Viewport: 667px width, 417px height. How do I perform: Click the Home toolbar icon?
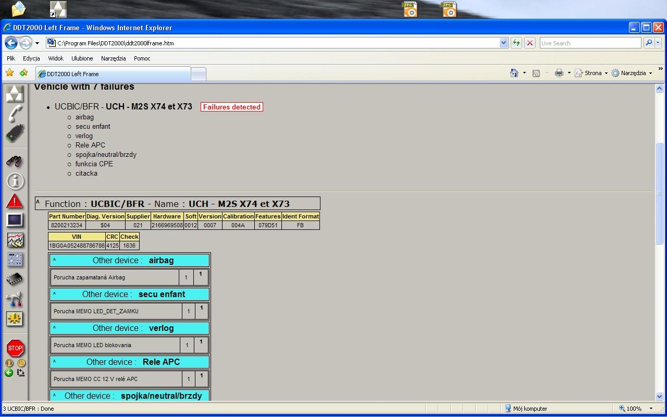(514, 73)
